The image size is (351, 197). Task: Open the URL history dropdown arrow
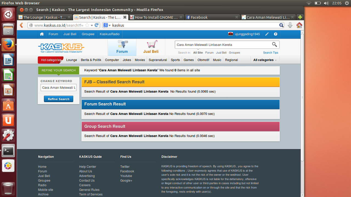92,25
